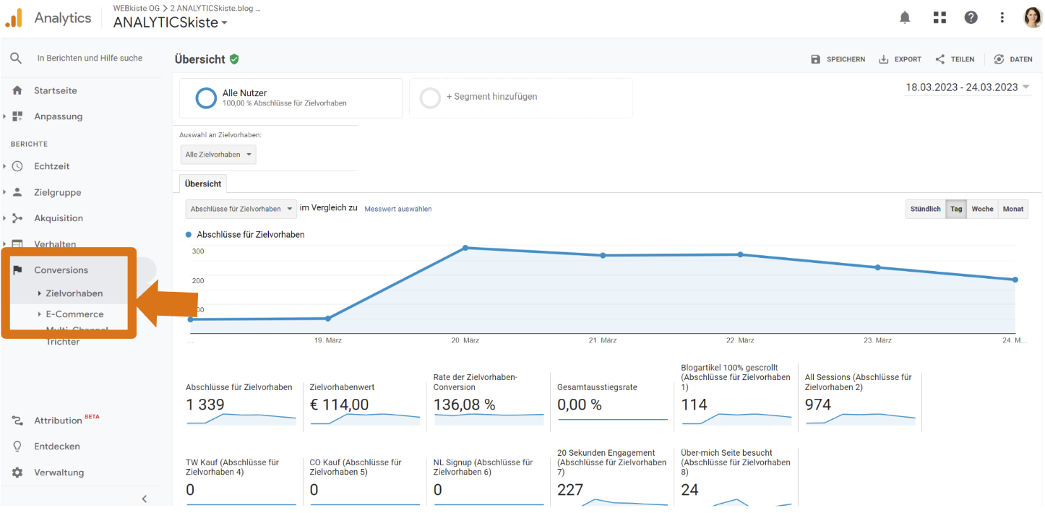Click the Conversions flag icon
Viewport: 1045px width, 513px height.
pyautogui.click(x=16, y=270)
